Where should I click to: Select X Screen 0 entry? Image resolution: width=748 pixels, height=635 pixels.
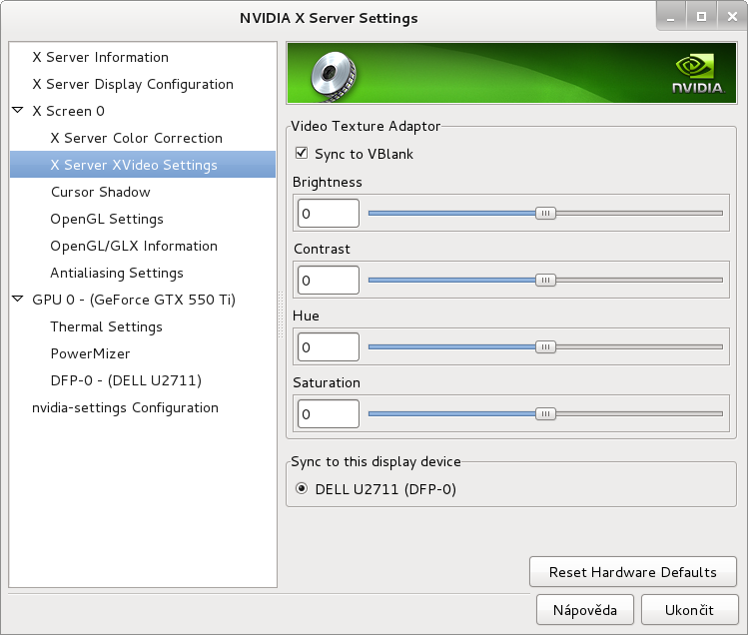tap(68, 111)
